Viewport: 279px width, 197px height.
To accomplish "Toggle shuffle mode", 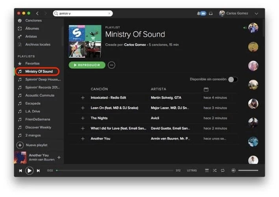I will 215,171.
